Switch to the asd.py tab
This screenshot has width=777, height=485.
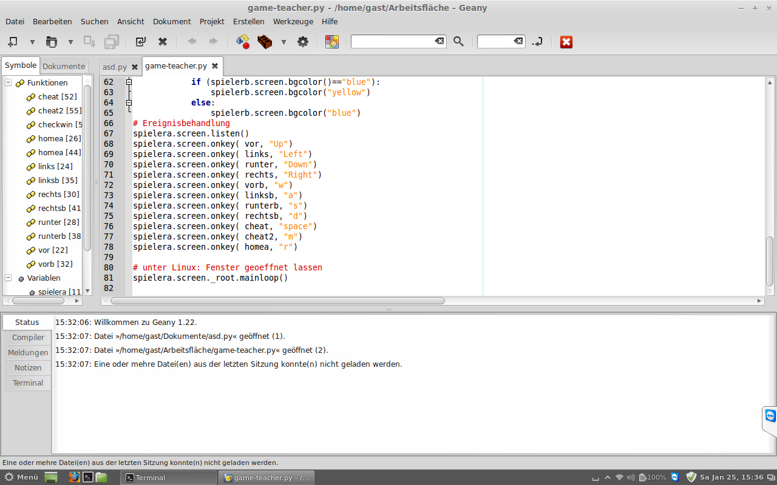pyautogui.click(x=114, y=67)
